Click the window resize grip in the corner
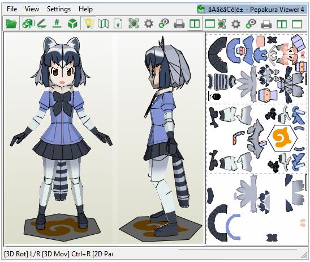 click(304, 255)
